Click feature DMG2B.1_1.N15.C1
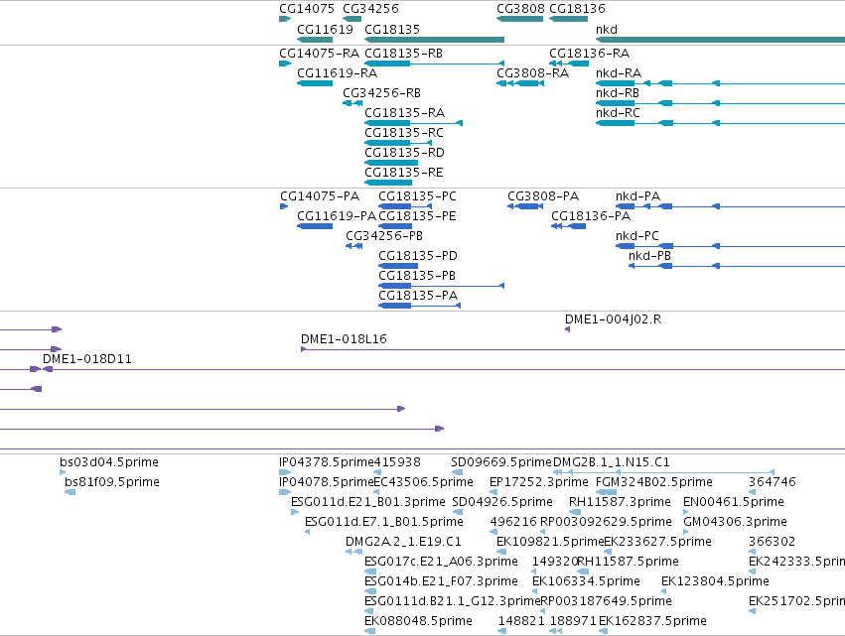This screenshot has height=636, width=845. click(x=664, y=472)
